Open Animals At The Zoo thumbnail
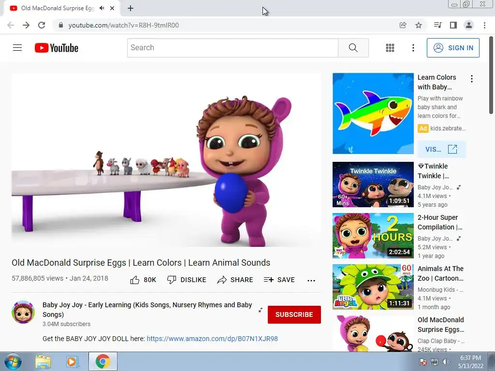This screenshot has width=495, height=371. click(373, 287)
